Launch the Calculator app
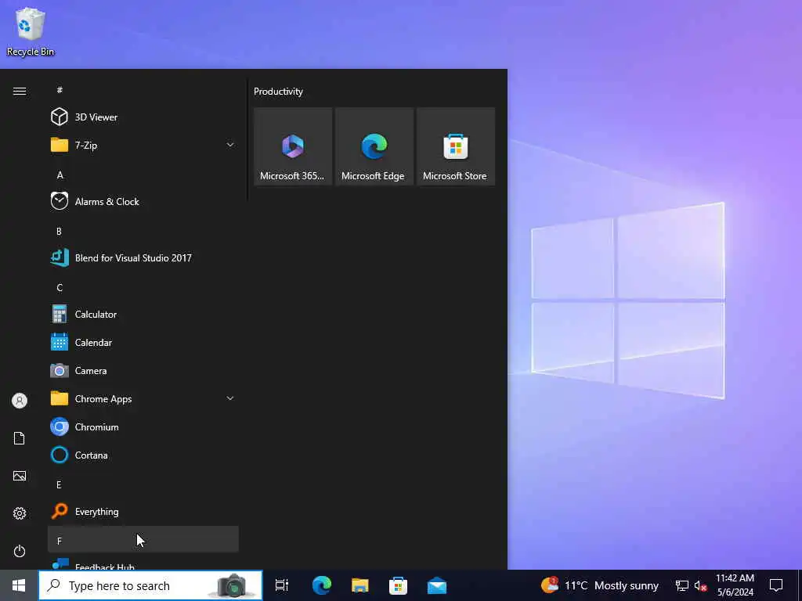The width and height of the screenshot is (802, 601). pos(143,315)
